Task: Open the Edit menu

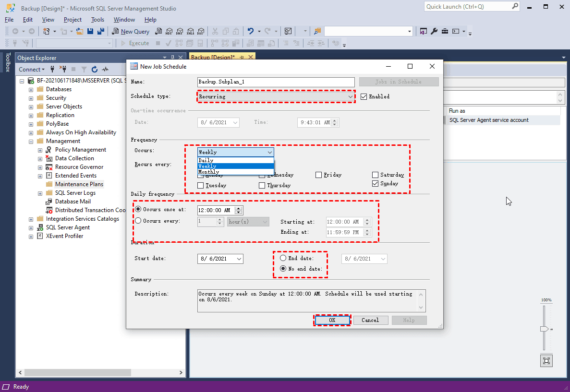Action: point(28,20)
